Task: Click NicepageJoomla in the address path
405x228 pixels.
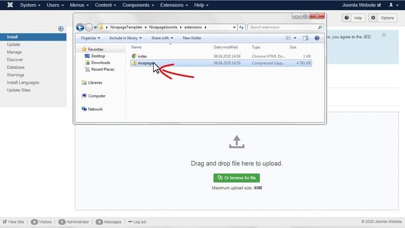Action: [x=163, y=27]
